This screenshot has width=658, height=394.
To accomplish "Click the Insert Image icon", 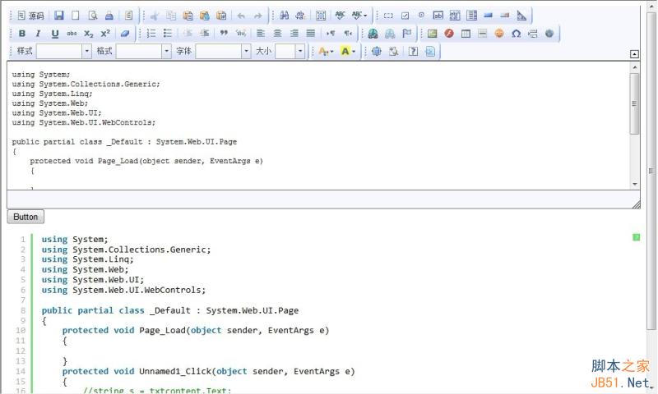I will click(433, 34).
